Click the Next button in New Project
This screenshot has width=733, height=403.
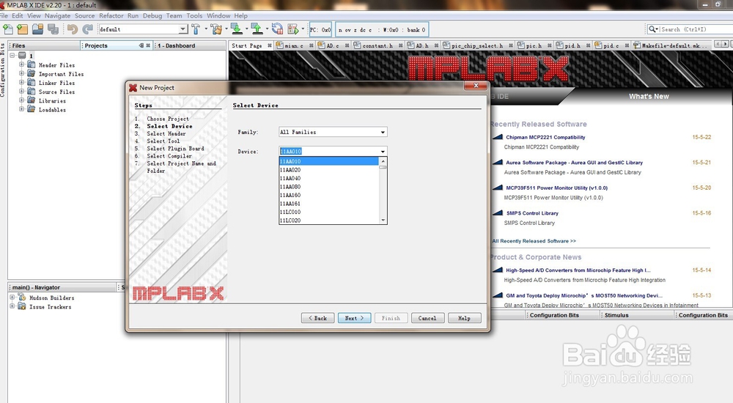tap(354, 318)
